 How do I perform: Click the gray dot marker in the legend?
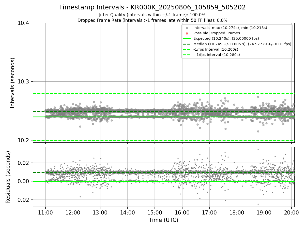[x=187, y=28]
